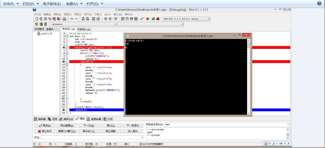Click the 下一步[N] debug button
Viewport: 325px width, 148px height.
point(88,125)
